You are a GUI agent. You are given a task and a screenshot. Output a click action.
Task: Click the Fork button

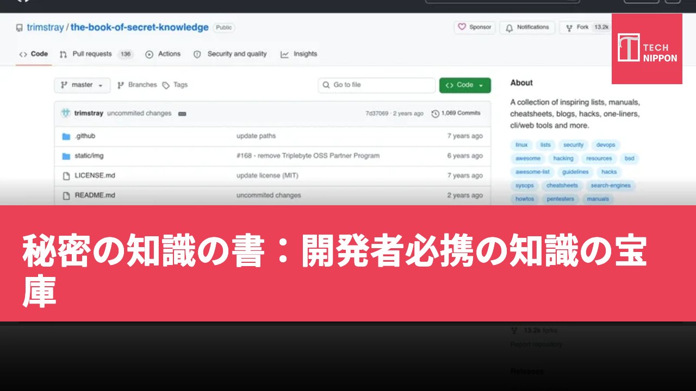tap(586, 27)
